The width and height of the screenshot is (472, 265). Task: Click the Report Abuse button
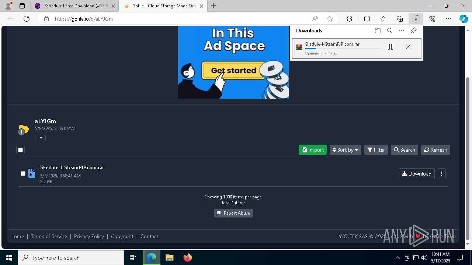tap(233, 213)
